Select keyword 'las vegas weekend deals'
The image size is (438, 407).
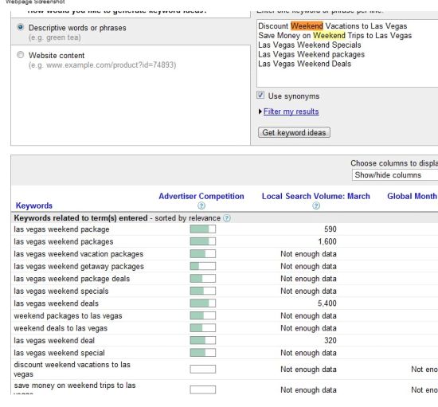(57, 303)
